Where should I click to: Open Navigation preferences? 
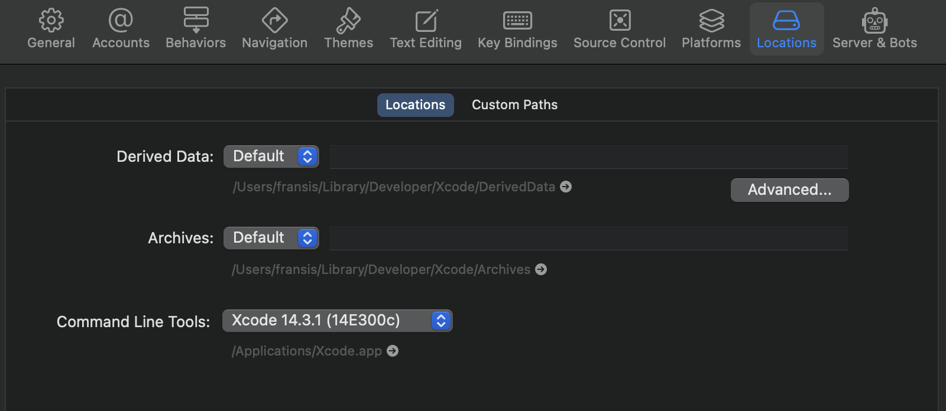click(274, 29)
